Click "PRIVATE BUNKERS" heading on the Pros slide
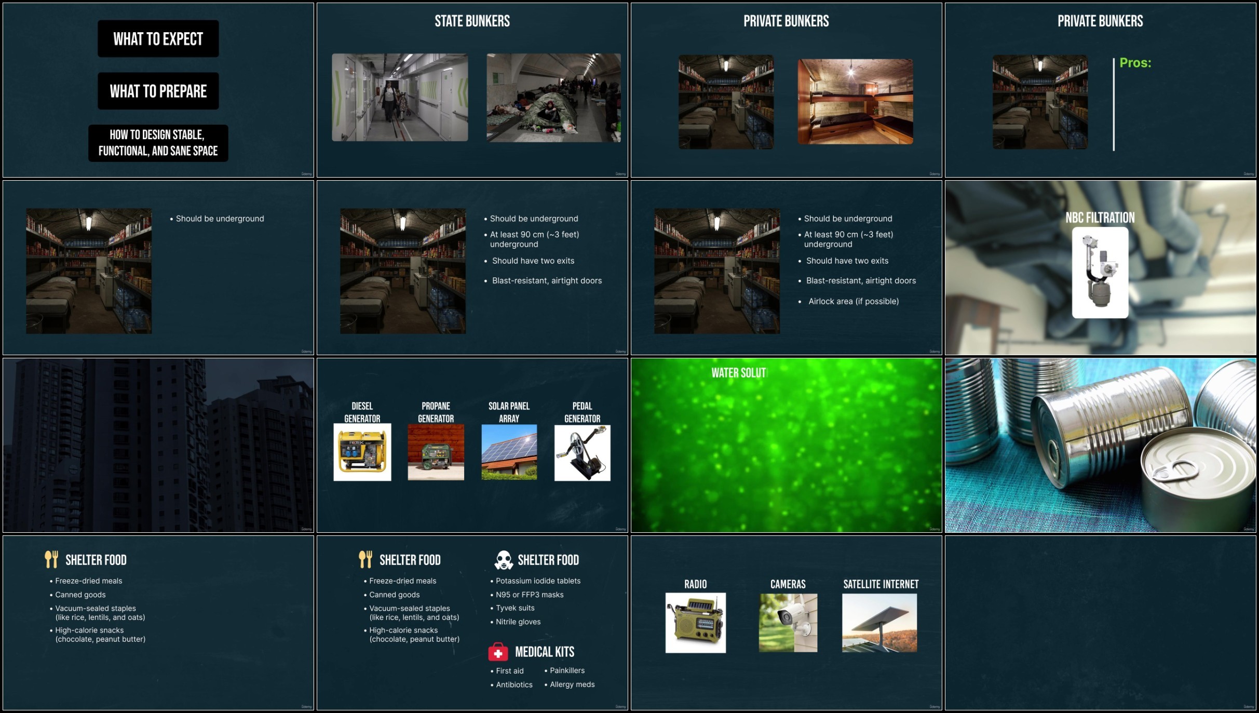This screenshot has height=713, width=1259. (x=1100, y=21)
